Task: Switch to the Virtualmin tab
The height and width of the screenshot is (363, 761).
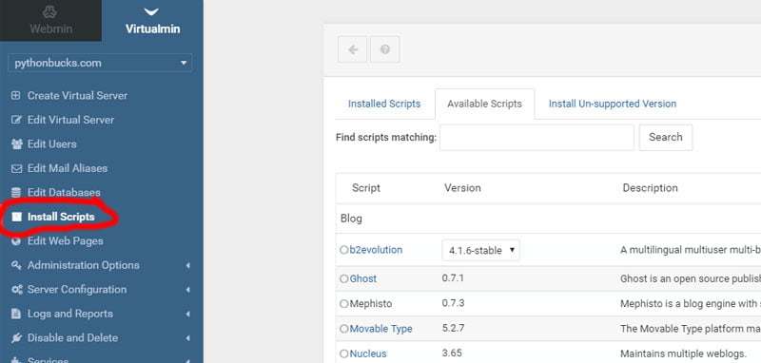Action: click(x=152, y=21)
